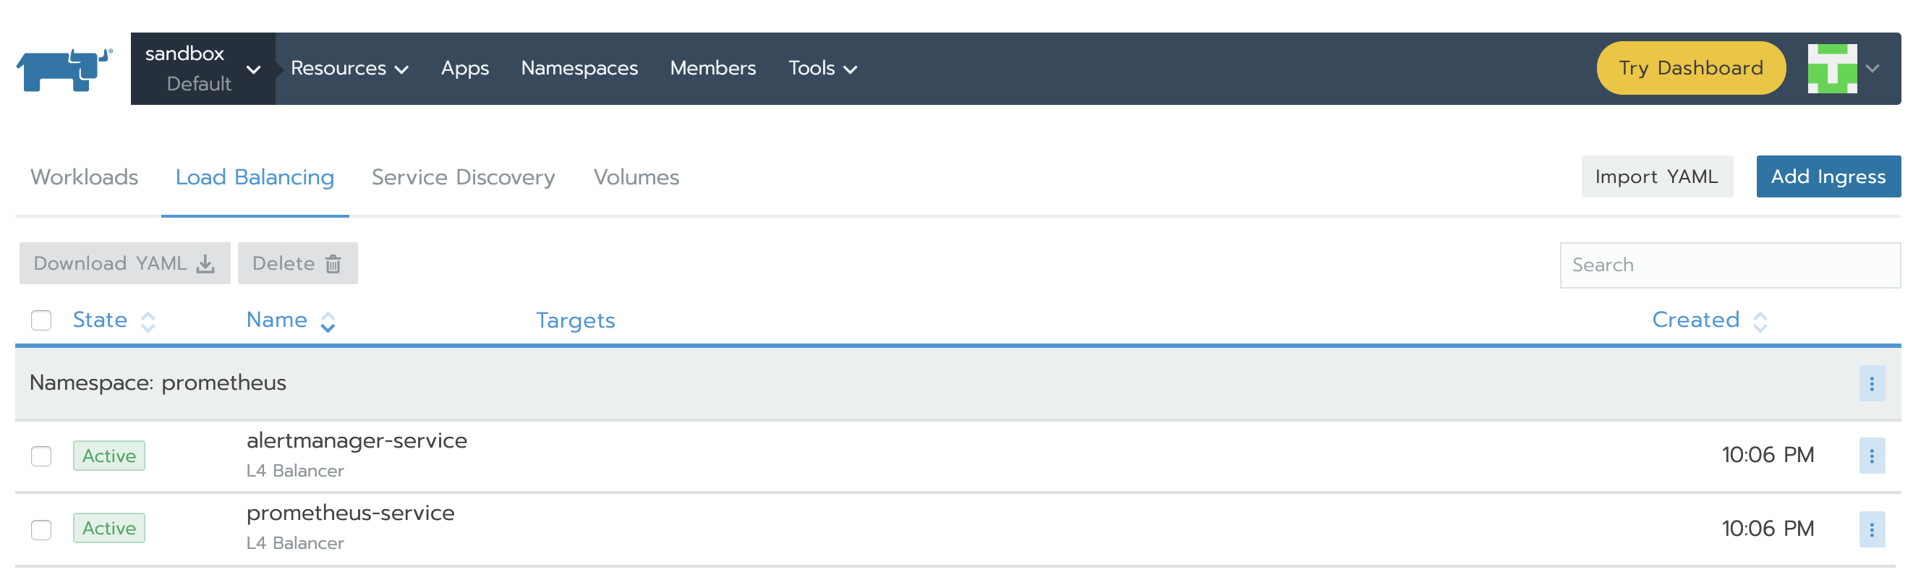Switch to the Service Discovery tab

pos(463,177)
